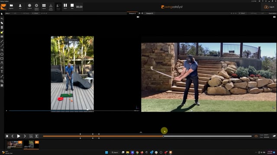The image size is (277, 155).
Task: Click the trim range icon
Action: (37, 136)
